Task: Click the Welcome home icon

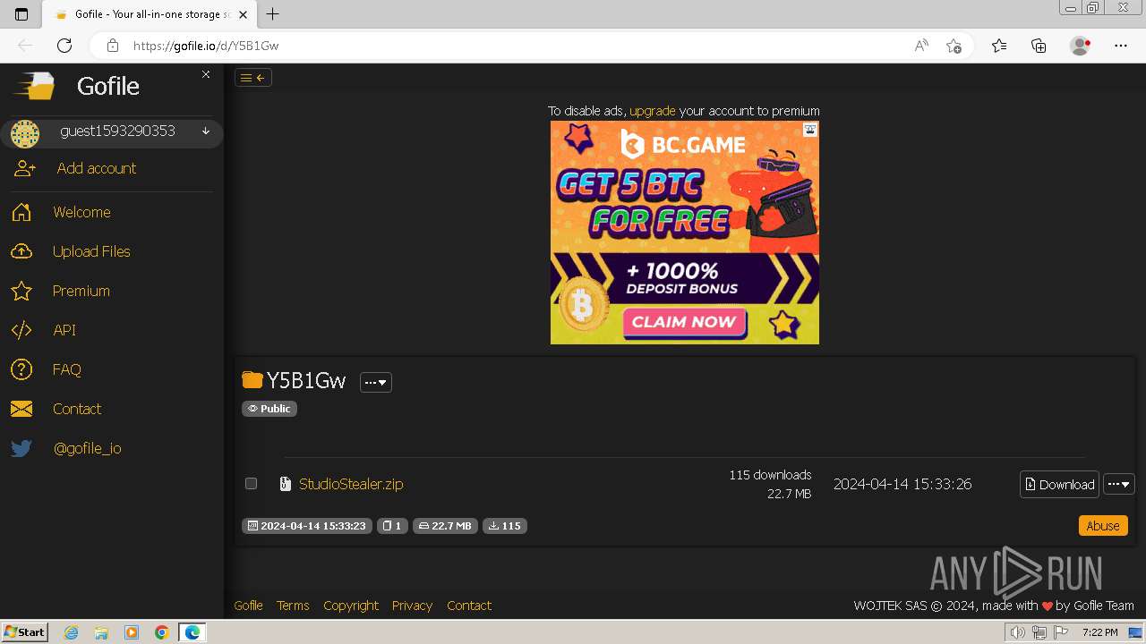Action: coord(21,212)
